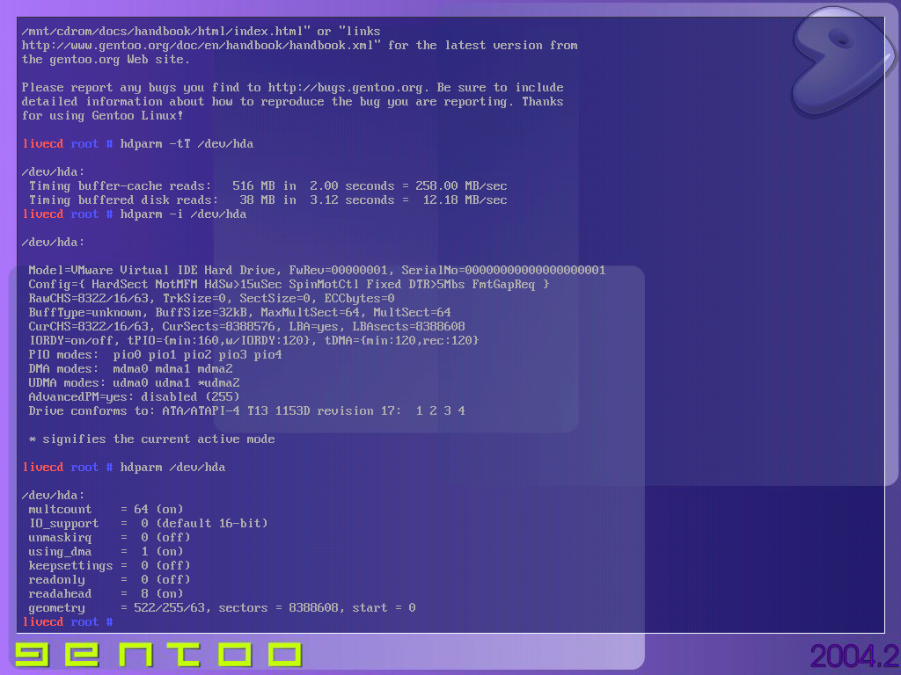
Task: Click 'AdvancedPM=yes: disabled (255)' line
Action: (x=134, y=397)
